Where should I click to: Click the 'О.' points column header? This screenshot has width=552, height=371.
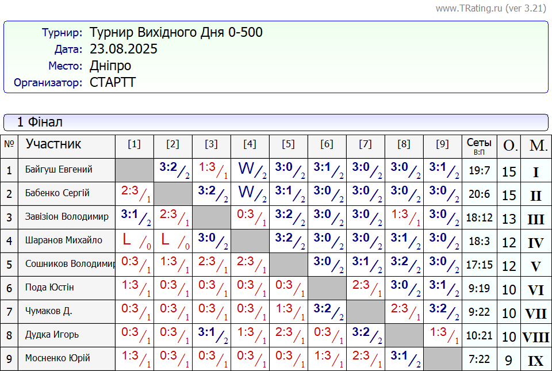509,146
